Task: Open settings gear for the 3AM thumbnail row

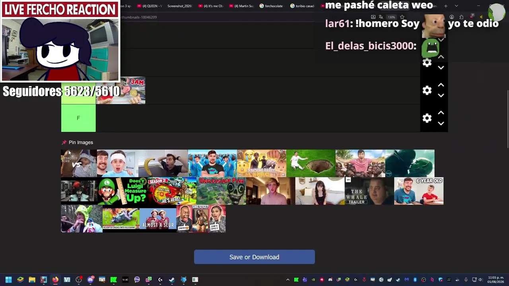Action: coord(427,91)
